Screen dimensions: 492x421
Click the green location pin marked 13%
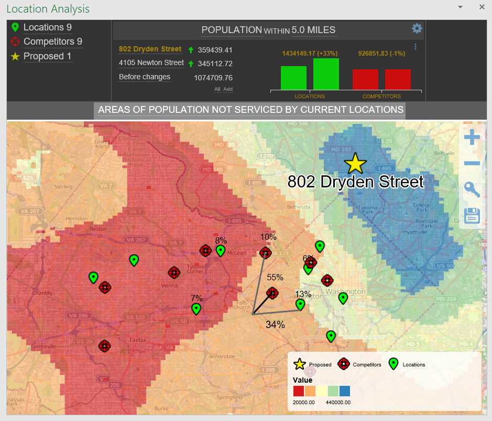pyautogui.click(x=300, y=304)
